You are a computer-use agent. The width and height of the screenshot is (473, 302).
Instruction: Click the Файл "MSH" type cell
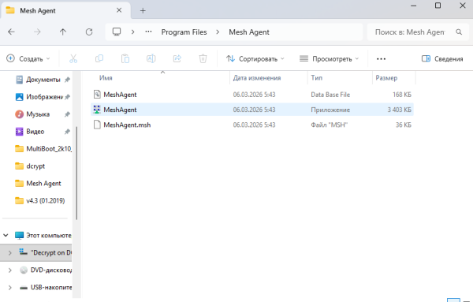point(329,125)
